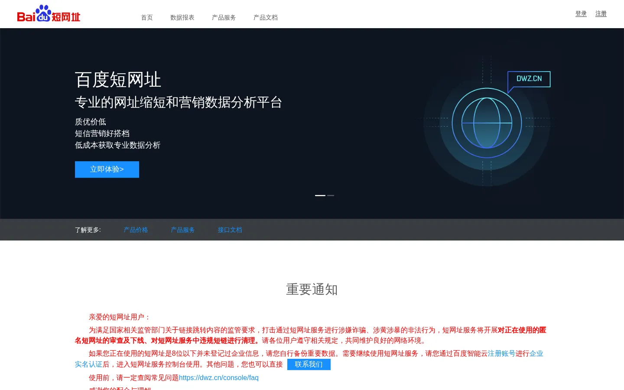624x390 pixels.
Task: Open the 产品服务 link in 了解更多 bar
Action: (183, 230)
